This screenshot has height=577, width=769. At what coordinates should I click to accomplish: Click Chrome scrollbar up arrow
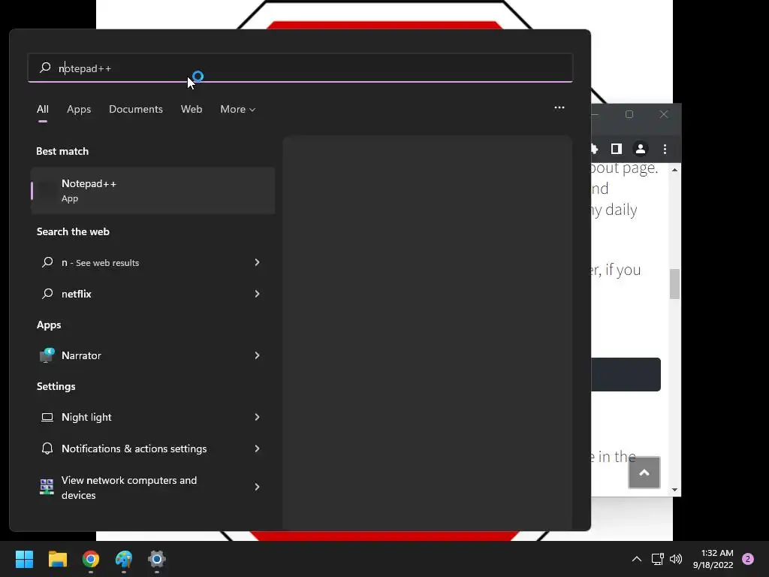(675, 170)
